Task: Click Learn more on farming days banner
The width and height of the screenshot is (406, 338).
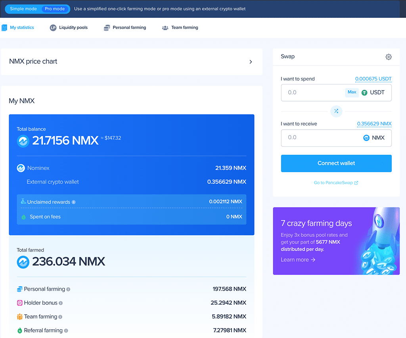Action: coord(298,259)
